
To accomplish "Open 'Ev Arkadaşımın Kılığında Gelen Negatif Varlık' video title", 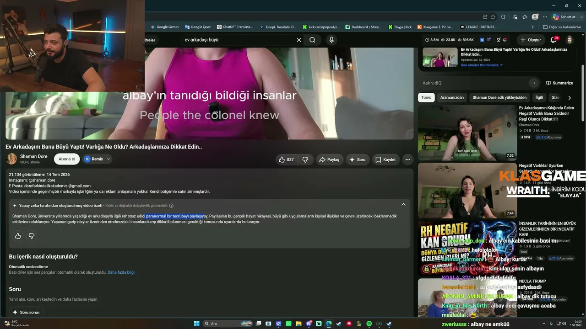I will tap(547, 114).
